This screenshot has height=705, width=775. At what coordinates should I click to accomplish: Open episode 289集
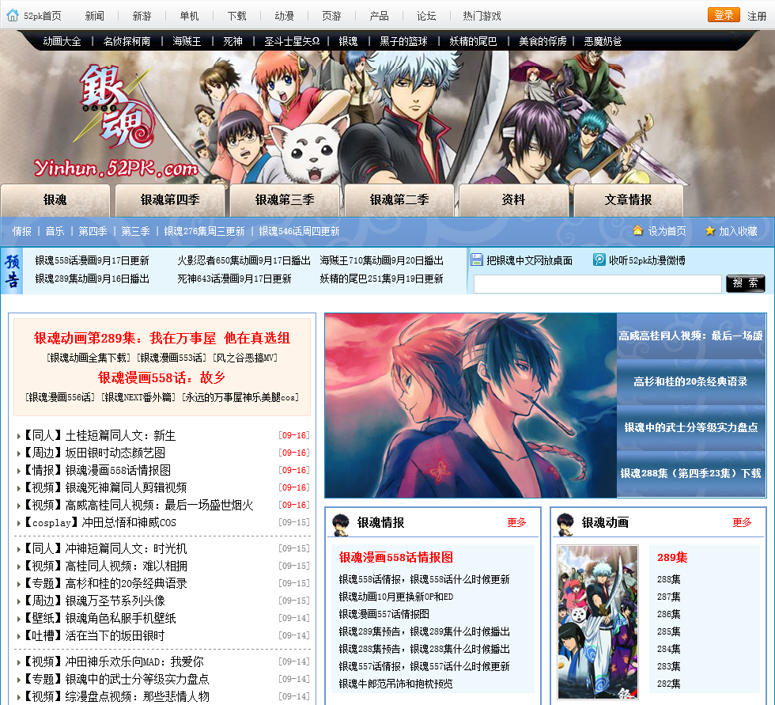672,557
